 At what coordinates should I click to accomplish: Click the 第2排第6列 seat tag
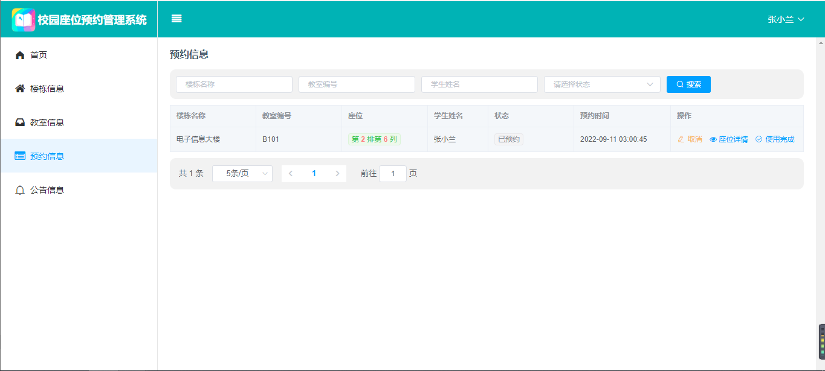[x=374, y=139]
